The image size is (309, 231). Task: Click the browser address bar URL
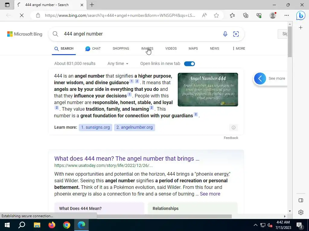120,15
